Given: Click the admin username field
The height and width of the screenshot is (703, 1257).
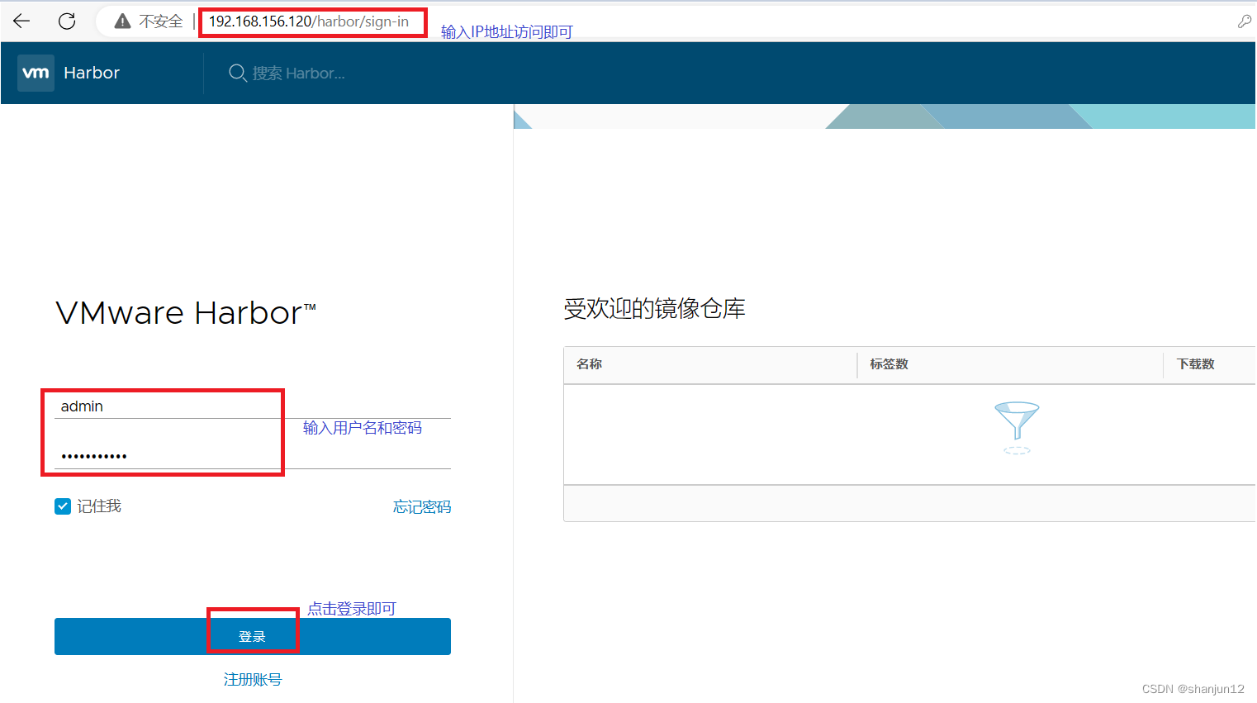Looking at the screenshot, I should [253, 406].
